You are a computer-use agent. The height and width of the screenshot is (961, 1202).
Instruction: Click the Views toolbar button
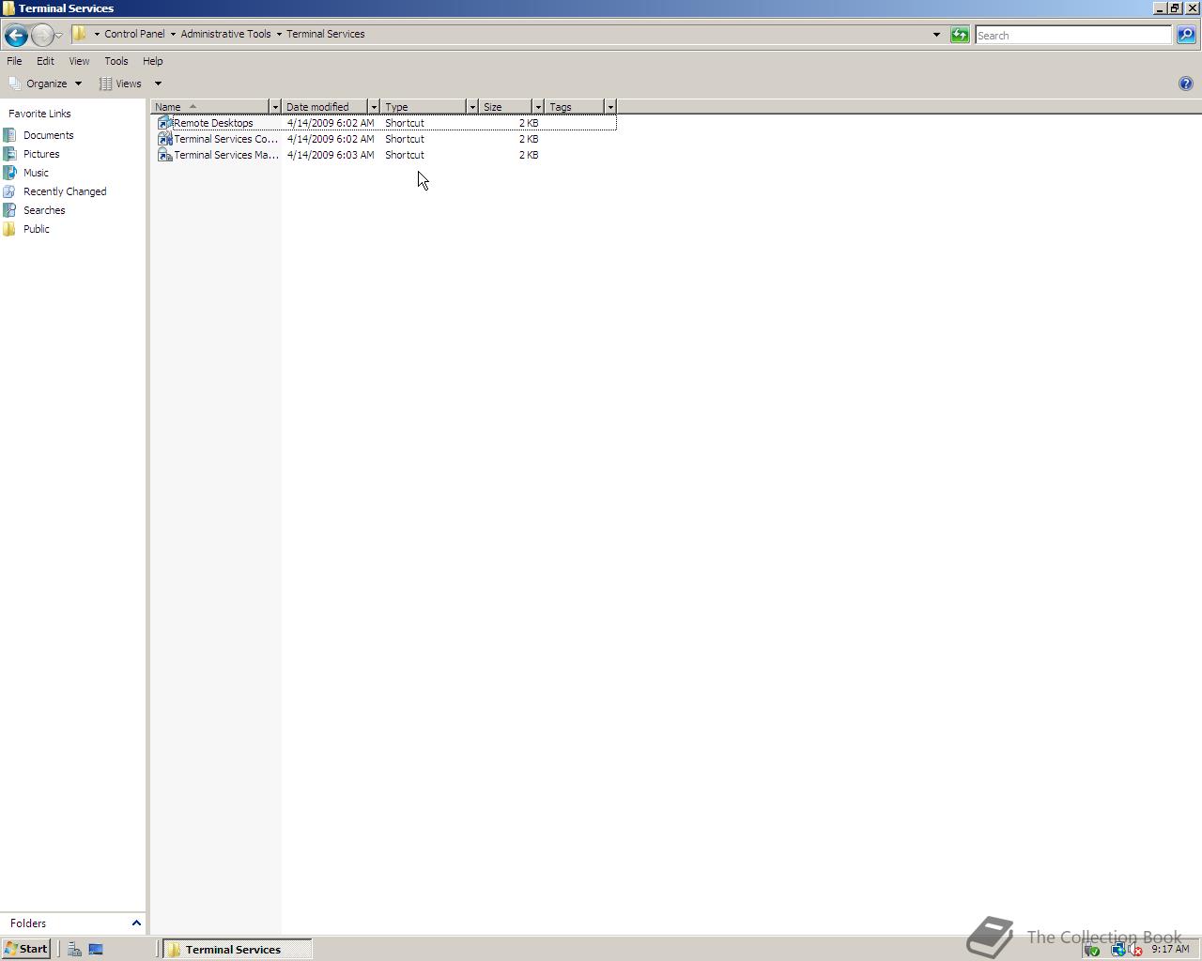coord(121,84)
